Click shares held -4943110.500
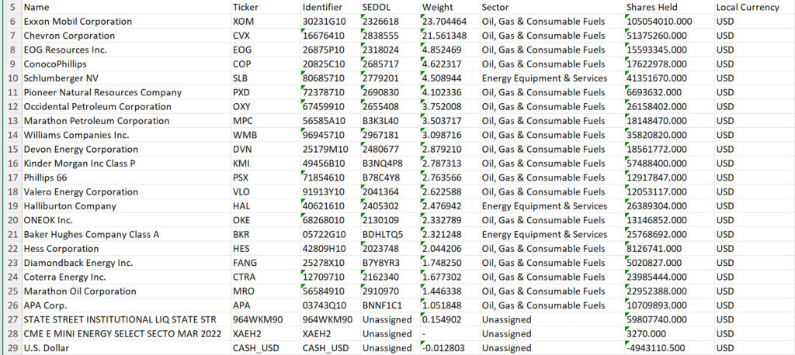The height and width of the screenshot is (355, 795). 669,348
